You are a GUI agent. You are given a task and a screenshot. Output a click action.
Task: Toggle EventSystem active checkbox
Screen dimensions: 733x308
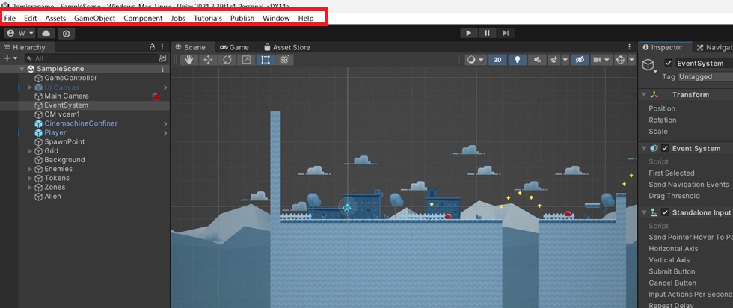669,63
